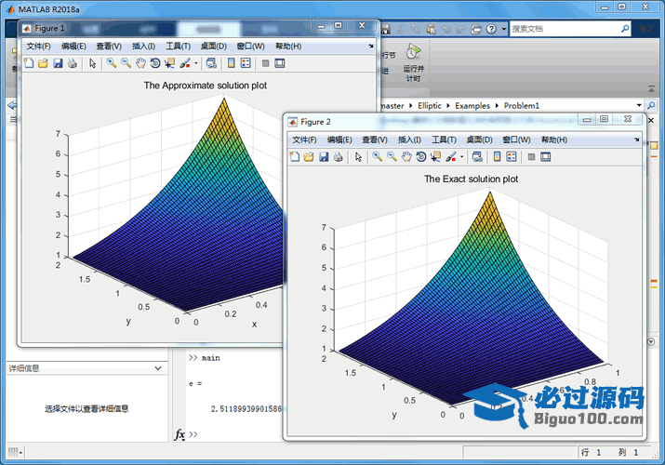This screenshot has width=665, height=465.
Task: Select Zoom Out tool in Figure 1
Action: [x=126, y=63]
